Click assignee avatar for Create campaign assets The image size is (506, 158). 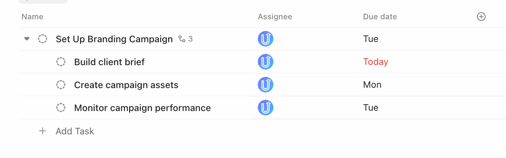(x=265, y=85)
